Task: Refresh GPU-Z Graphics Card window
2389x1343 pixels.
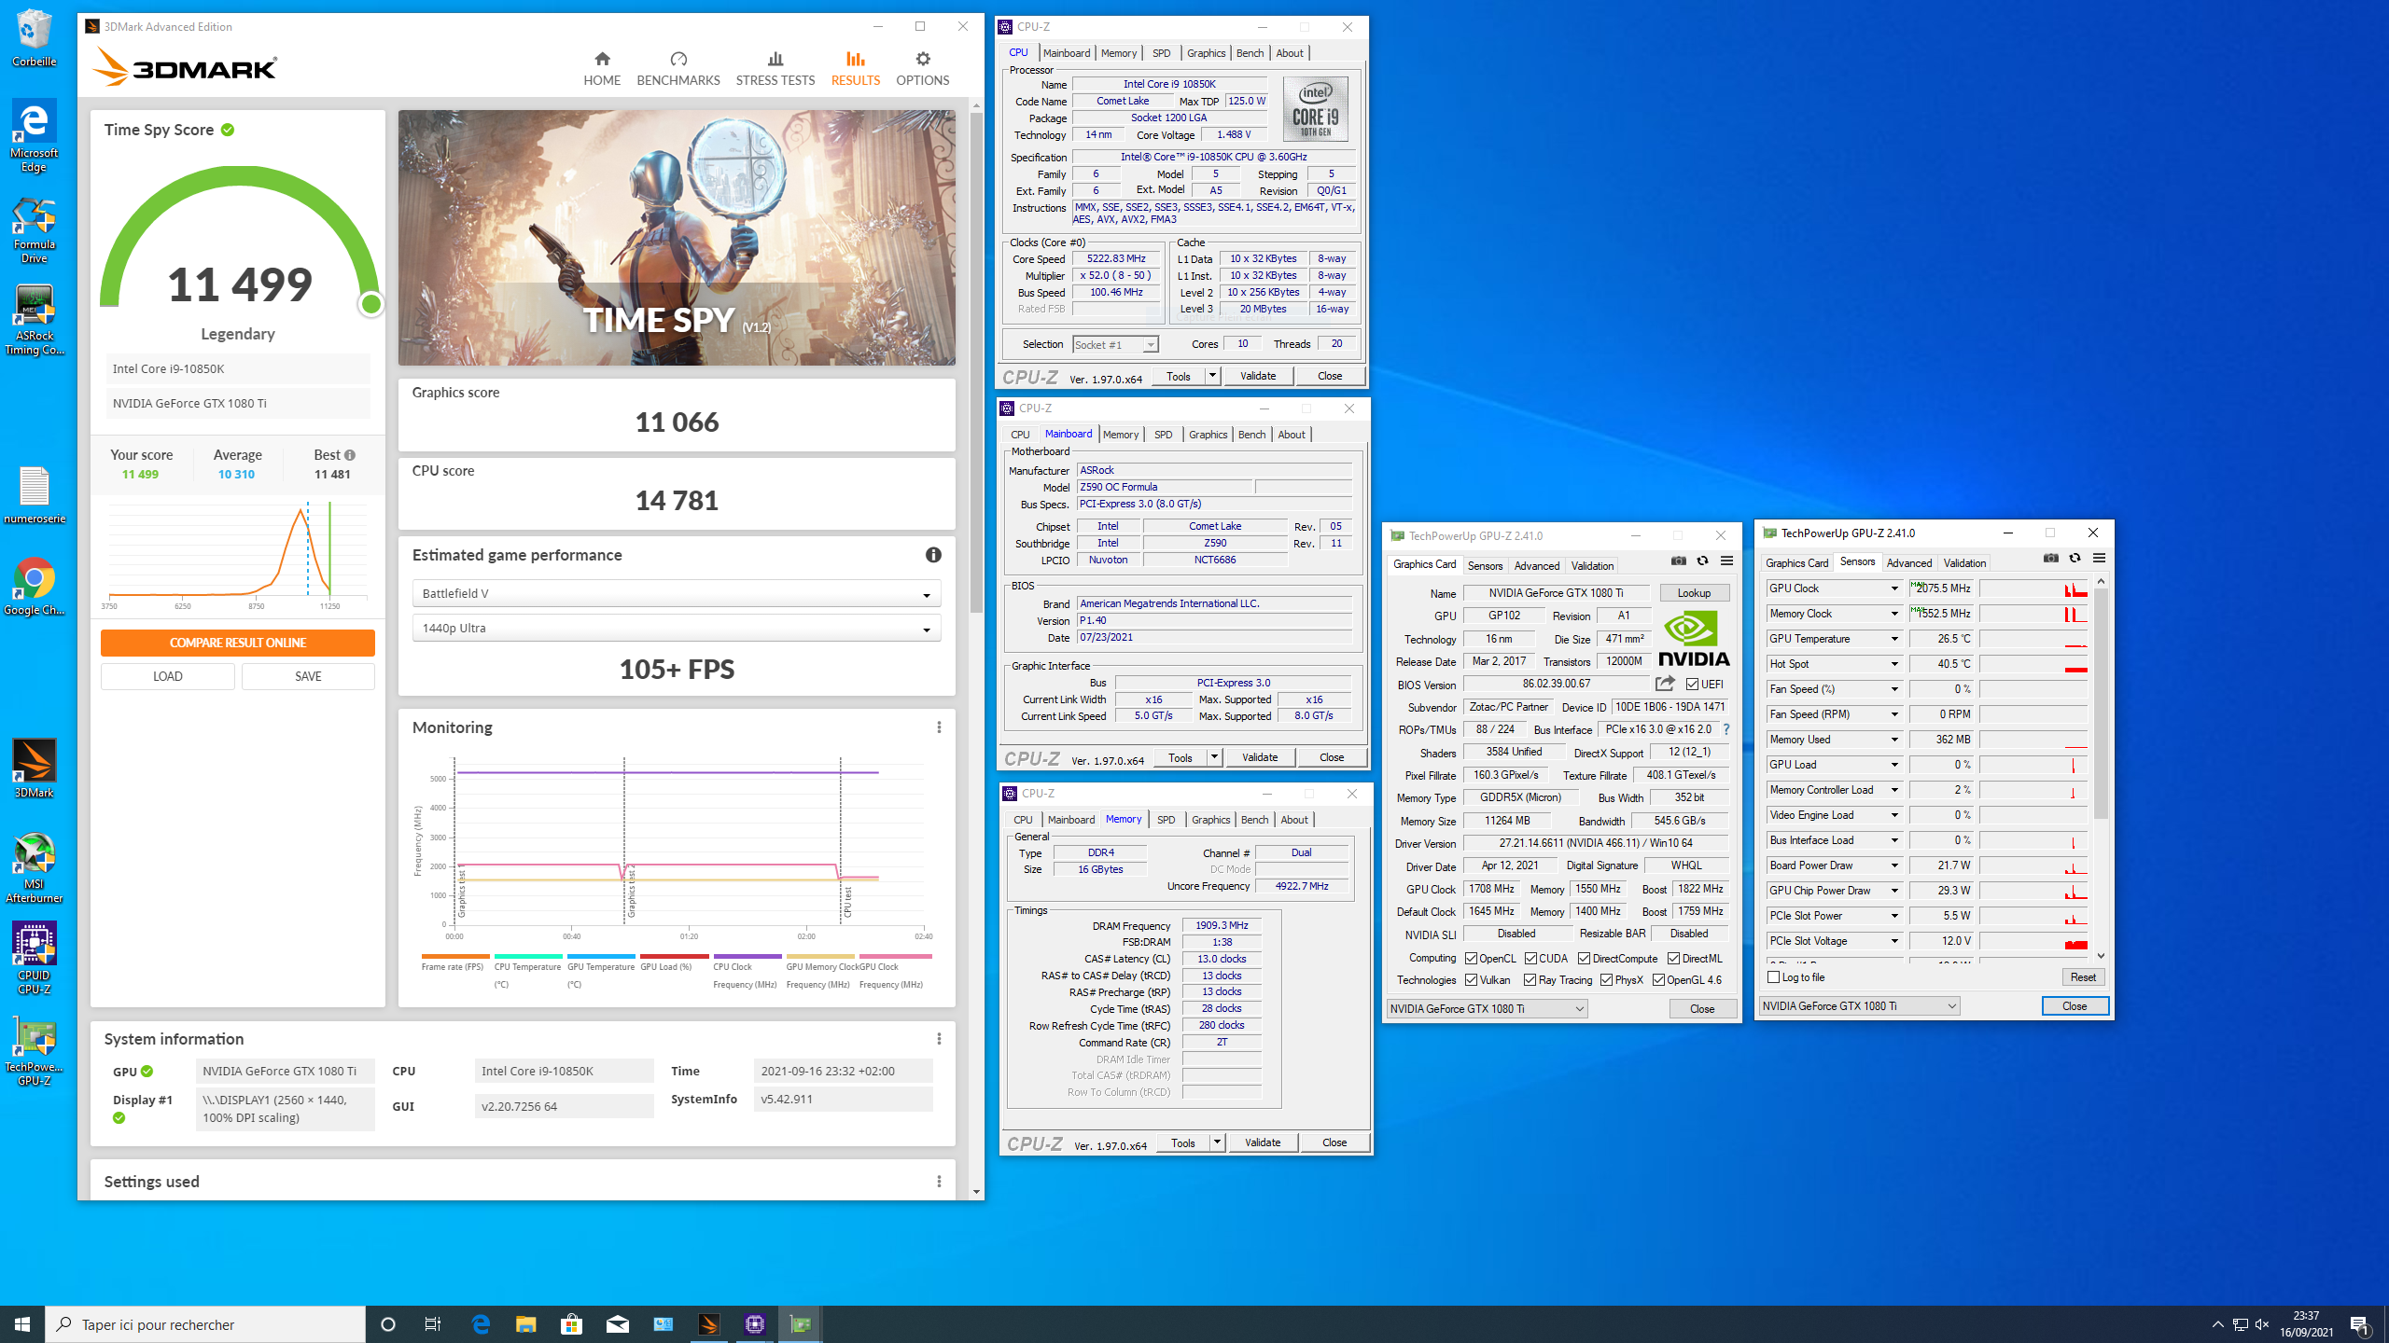Action: (x=1702, y=561)
